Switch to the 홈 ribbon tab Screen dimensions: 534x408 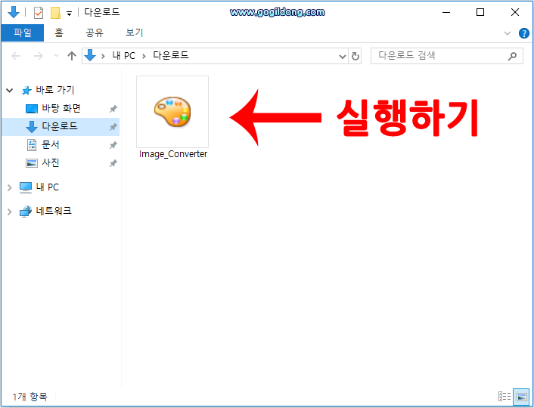[59, 32]
